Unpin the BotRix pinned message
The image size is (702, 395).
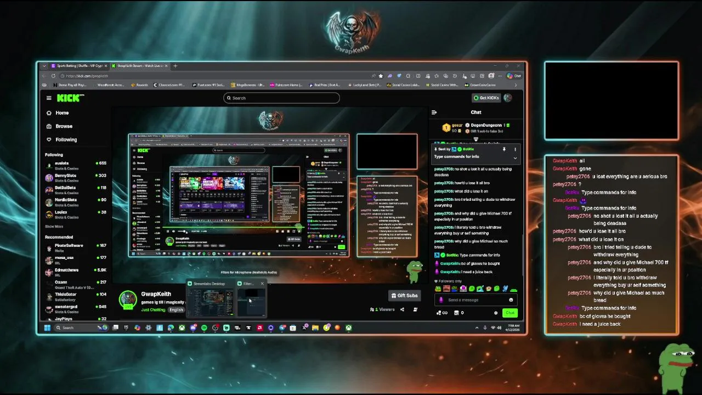click(504, 149)
